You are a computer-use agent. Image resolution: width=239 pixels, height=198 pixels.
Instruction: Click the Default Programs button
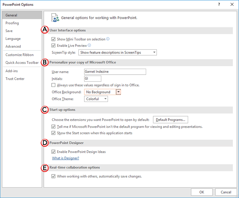[171, 120]
